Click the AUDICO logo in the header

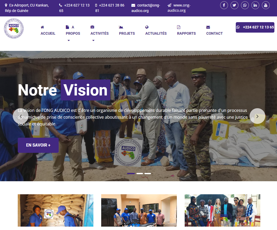(14, 29)
